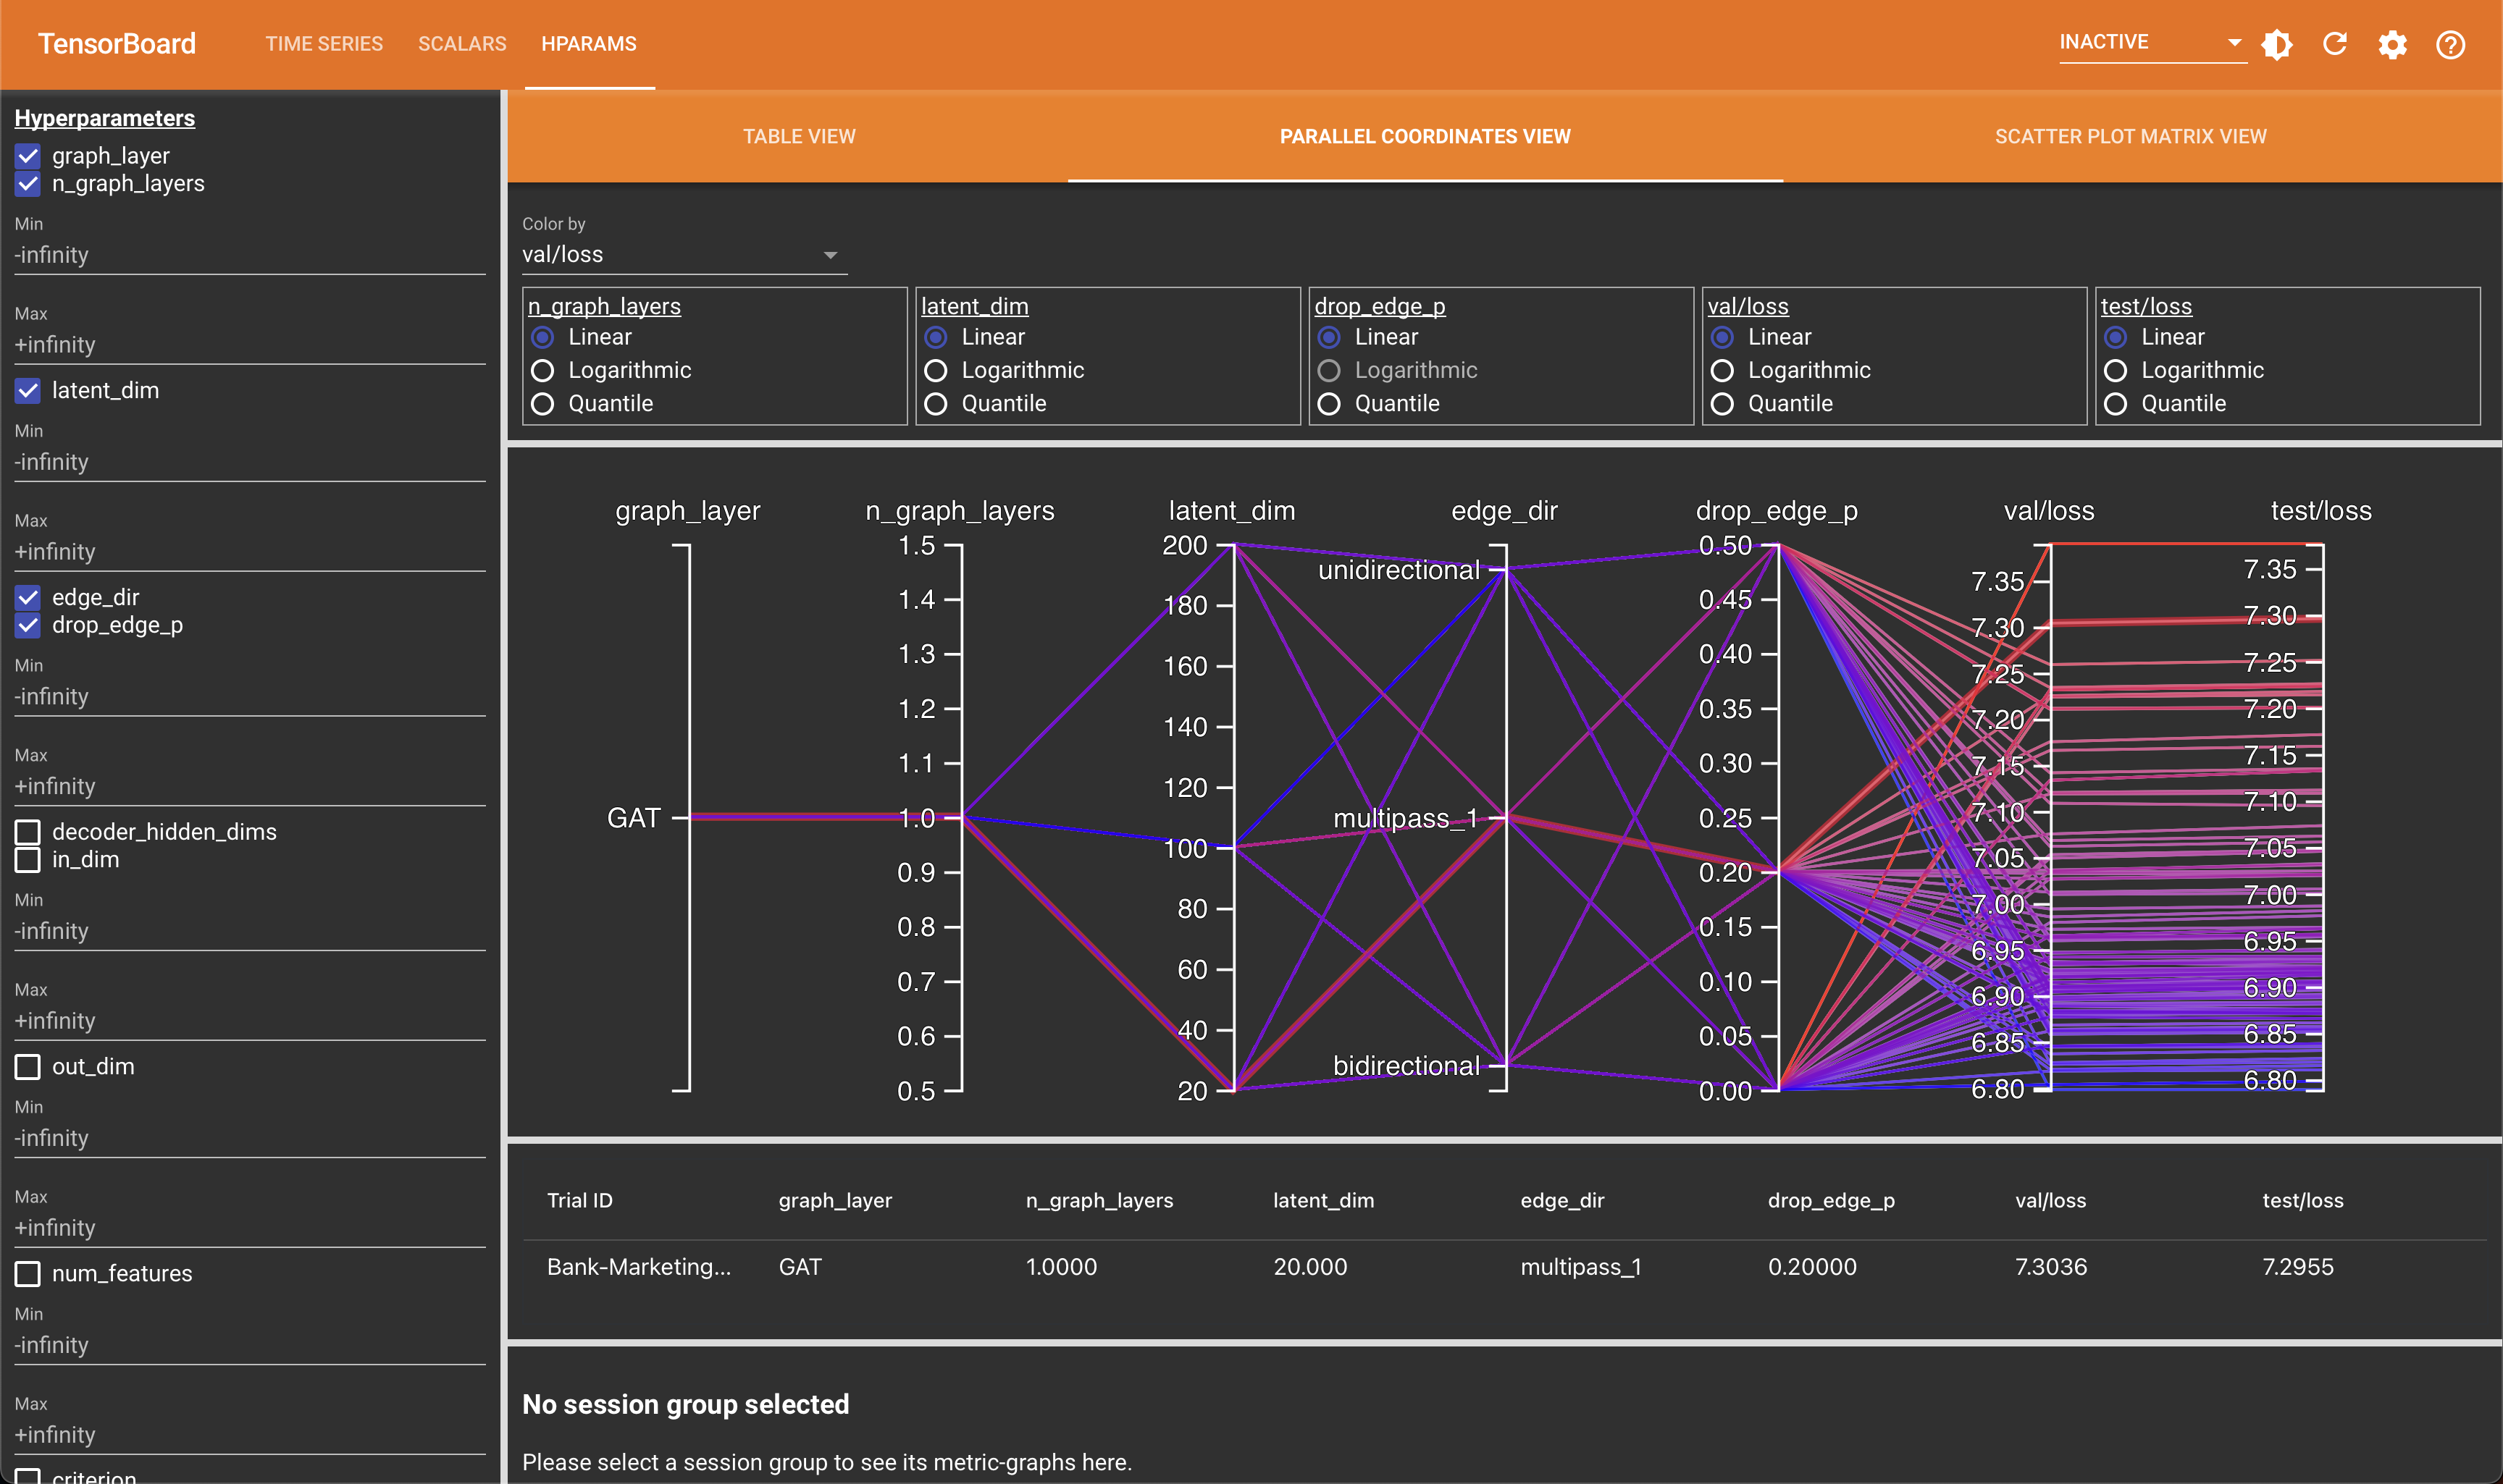
Task: Uncheck the latent_dim hyperparameter checkbox
Action: (x=28, y=390)
